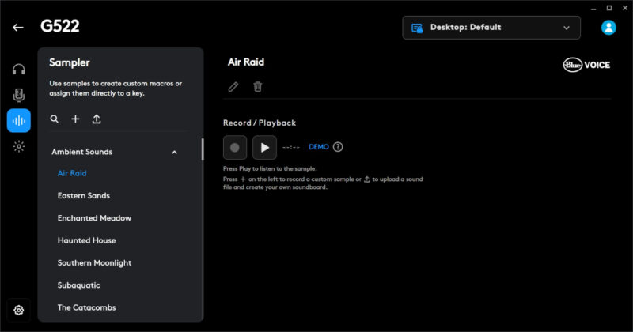Delete the Air Raid sample
This screenshot has height=332, width=633.
258,86
